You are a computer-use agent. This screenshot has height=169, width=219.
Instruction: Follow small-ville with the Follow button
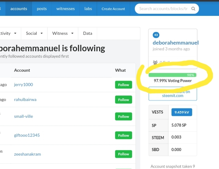pos(123,117)
